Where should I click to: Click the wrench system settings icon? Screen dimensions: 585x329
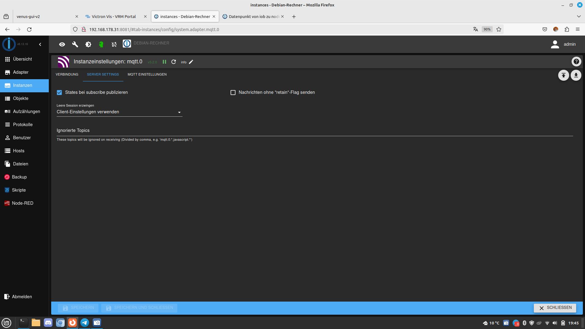coord(75,44)
